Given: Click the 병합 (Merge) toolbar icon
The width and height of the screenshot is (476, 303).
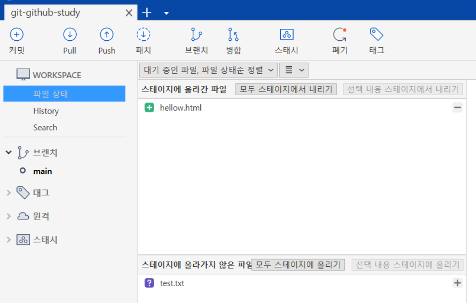Looking at the screenshot, I should tap(233, 35).
